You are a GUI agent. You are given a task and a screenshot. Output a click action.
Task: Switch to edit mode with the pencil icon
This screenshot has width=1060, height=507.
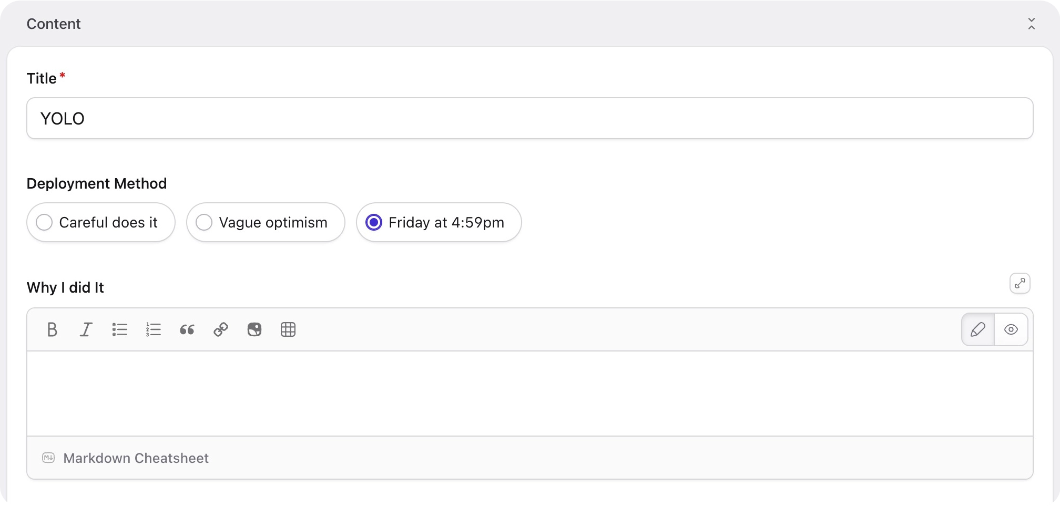978,329
